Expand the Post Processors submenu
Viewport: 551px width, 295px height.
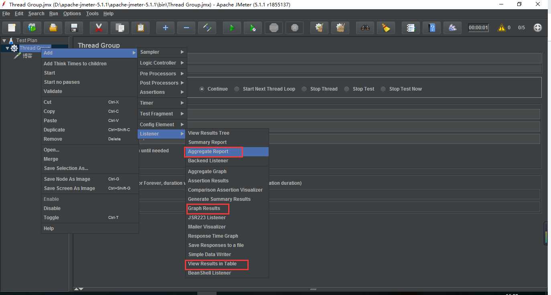tap(162, 83)
